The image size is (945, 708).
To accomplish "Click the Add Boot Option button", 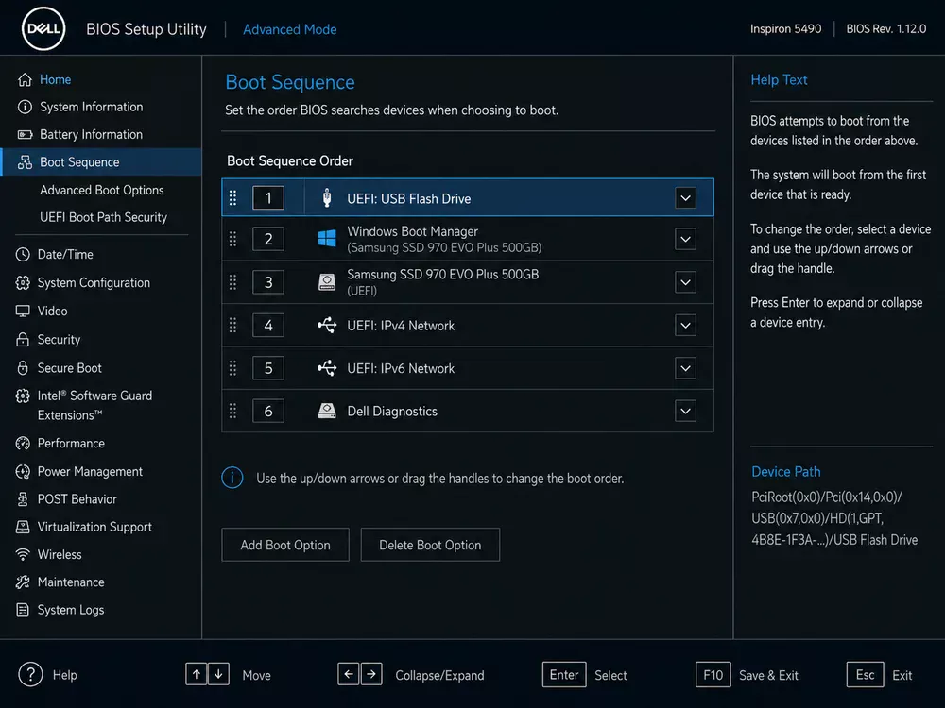I will pyautogui.click(x=285, y=545).
